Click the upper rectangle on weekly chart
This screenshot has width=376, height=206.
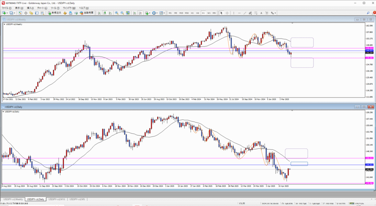click(x=302, y=38)
